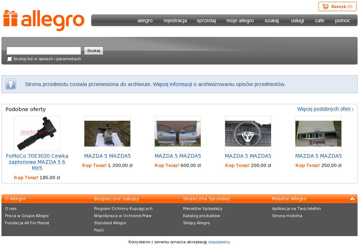Click the 'Podobne oferty' heading
This screenshot has height=249, width=359.
[x=25, y=109]
